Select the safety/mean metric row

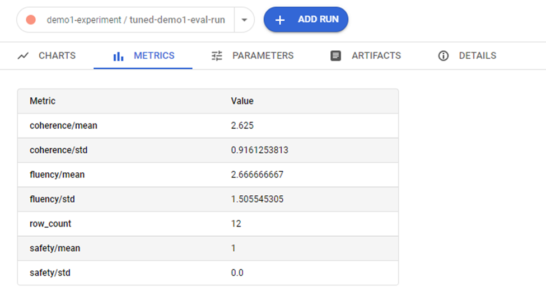coord(208,248)
